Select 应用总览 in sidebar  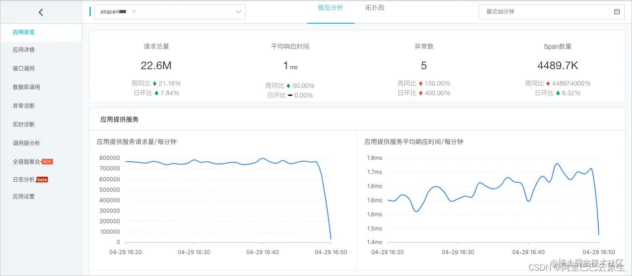coord(24,32)
